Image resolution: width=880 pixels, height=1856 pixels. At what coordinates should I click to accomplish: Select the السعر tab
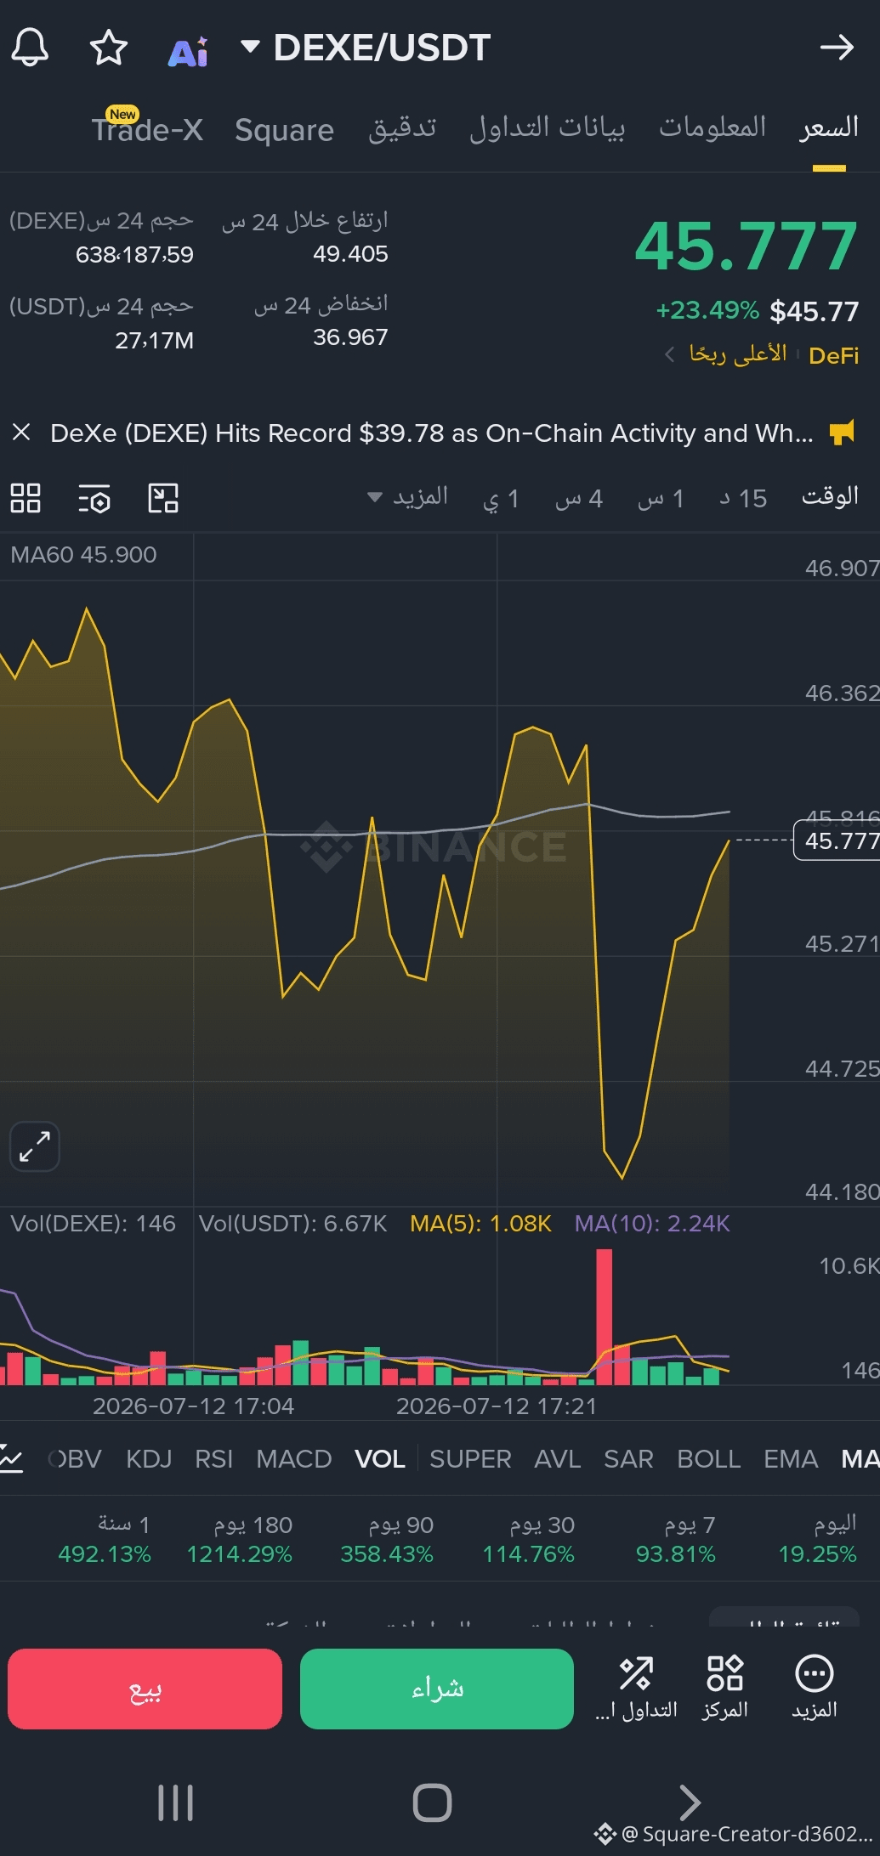tap(829, 127)
